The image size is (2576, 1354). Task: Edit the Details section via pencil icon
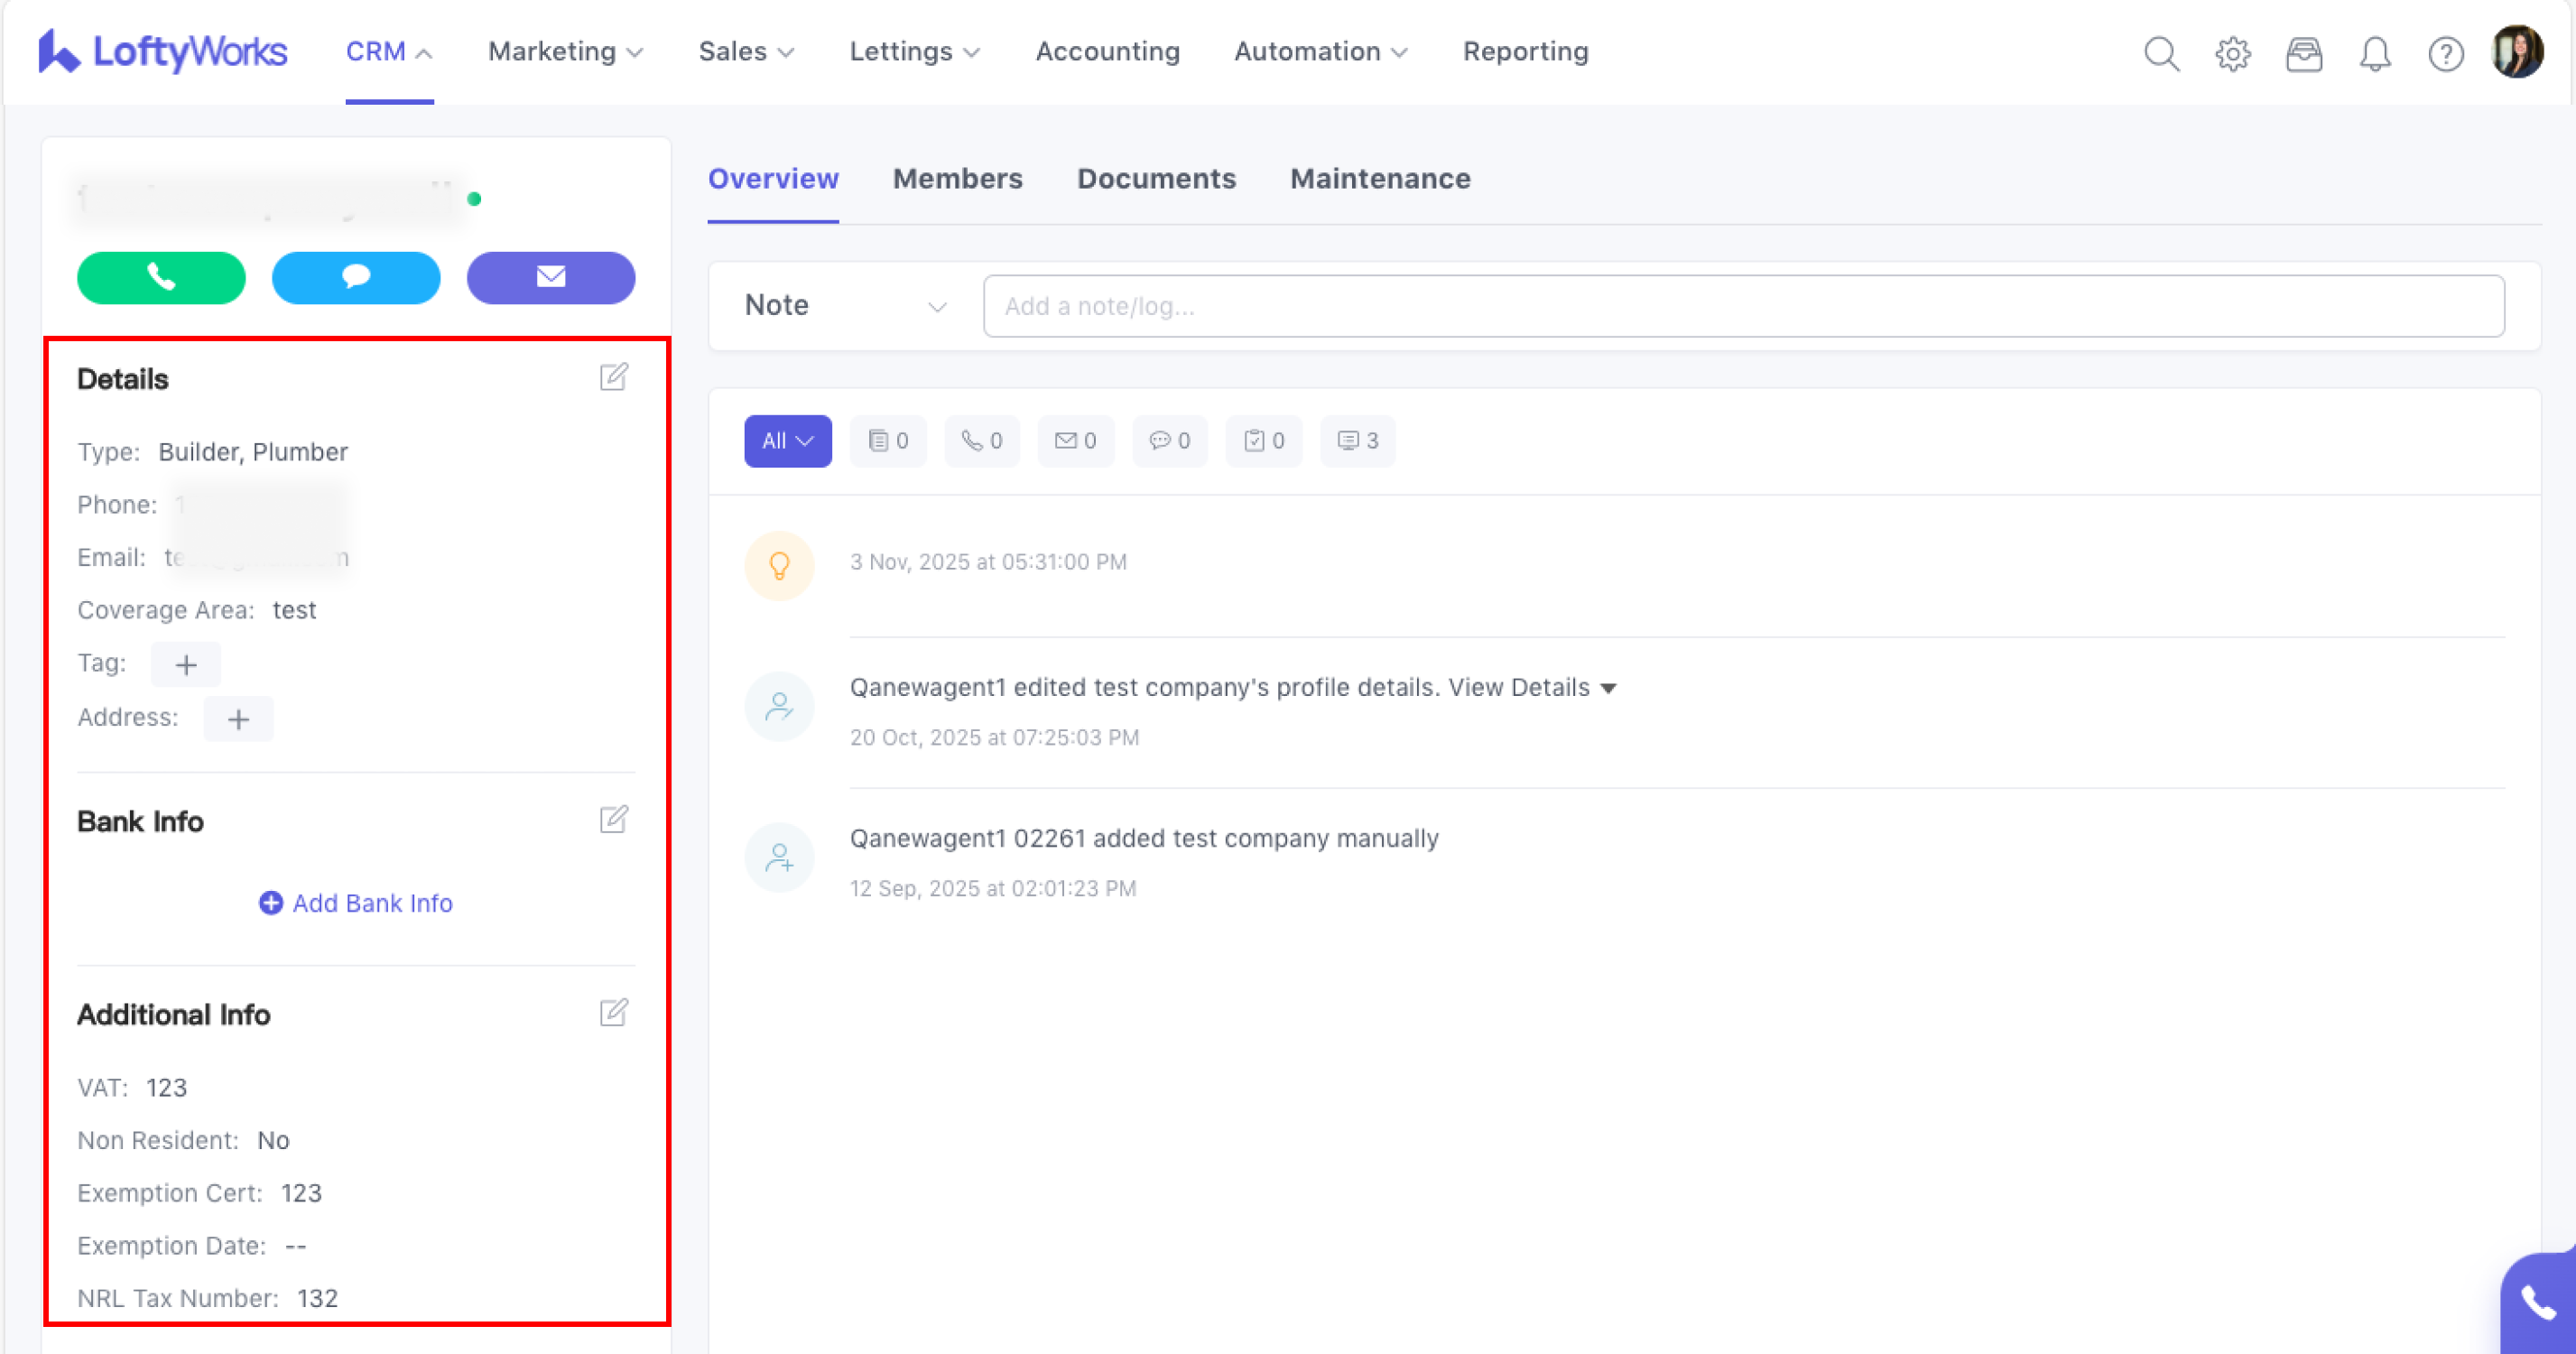[x=613, y=377]
